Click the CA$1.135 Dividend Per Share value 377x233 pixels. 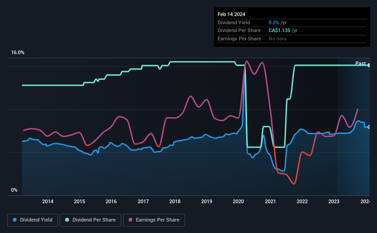click(279, 31)
